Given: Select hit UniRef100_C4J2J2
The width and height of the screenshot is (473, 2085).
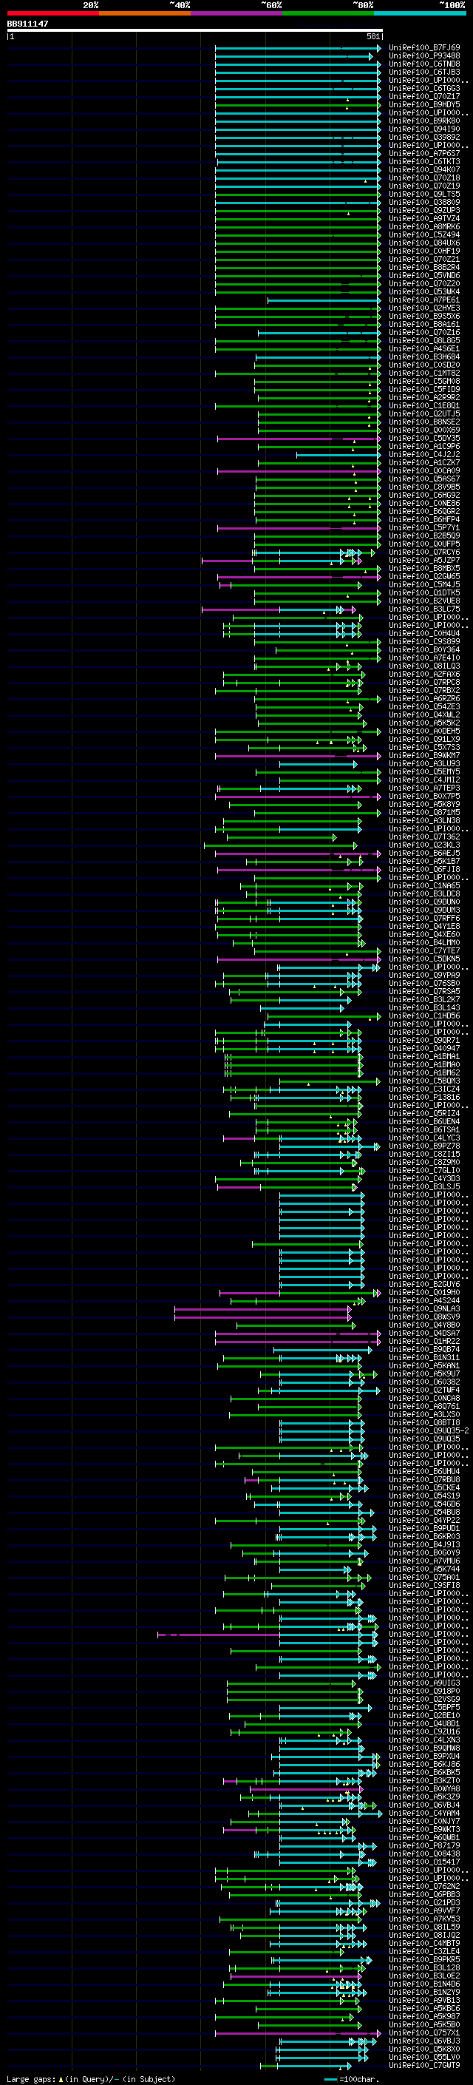Looking at the screenshot, I should pos(424,454).
